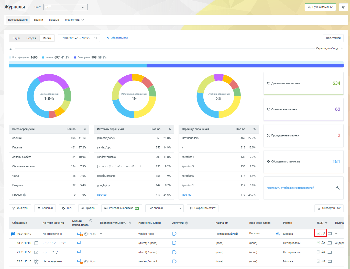Click the Теги button
This screenshot has width=350, height=269.
pyautogui.click(x=67, y=208)
